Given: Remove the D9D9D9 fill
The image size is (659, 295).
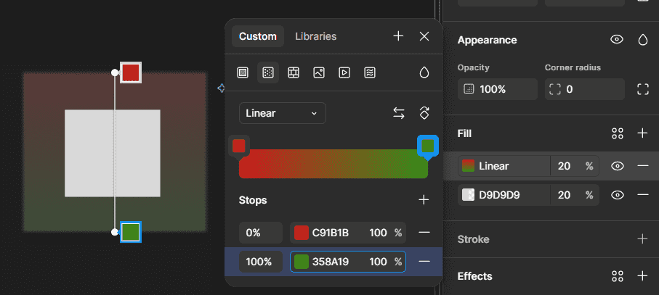Looking at the screenshot, I should [x=642, y=195].
